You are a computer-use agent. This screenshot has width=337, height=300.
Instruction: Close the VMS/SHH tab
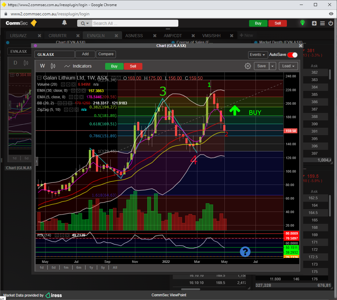[232, 36]
